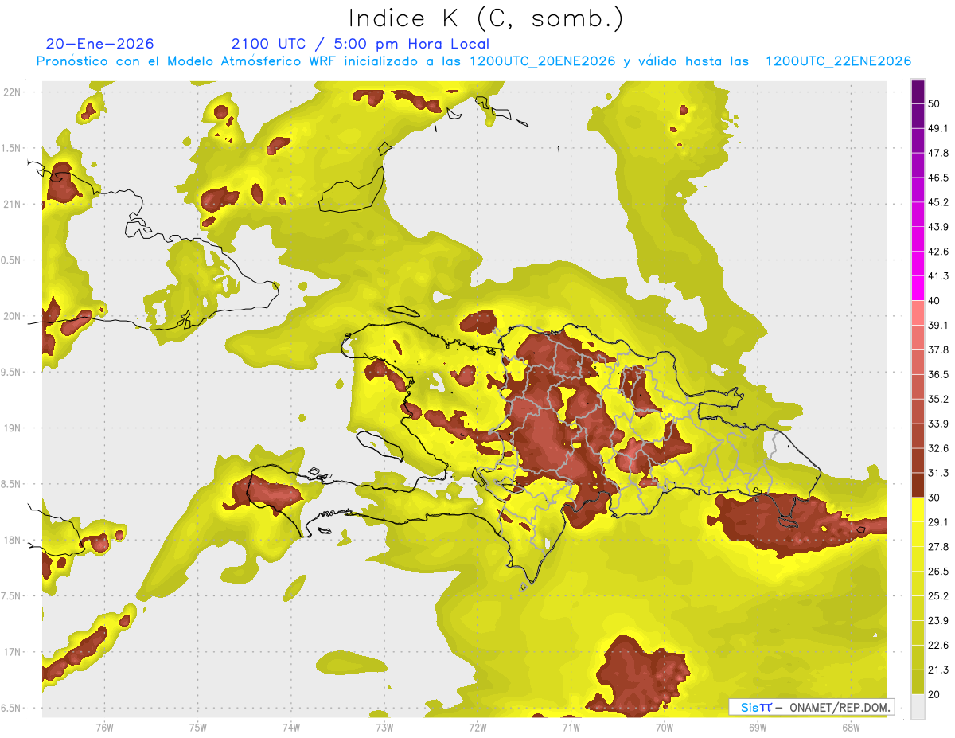
Task: Click the legend value "20"
Action: (x=935, y=694)
